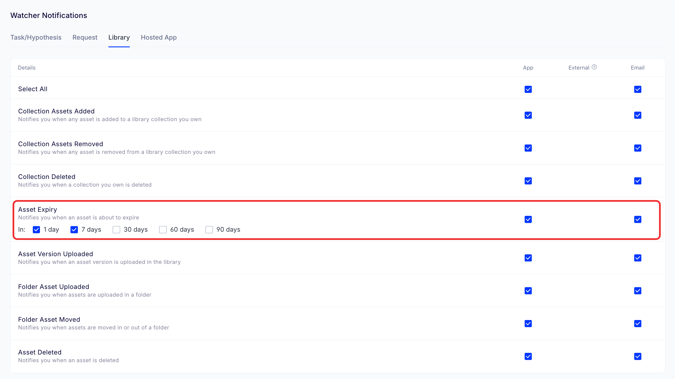Screen dimensions: 675x379
Task: Uncheck Select All Email checkbox
Action: point(638,89)
